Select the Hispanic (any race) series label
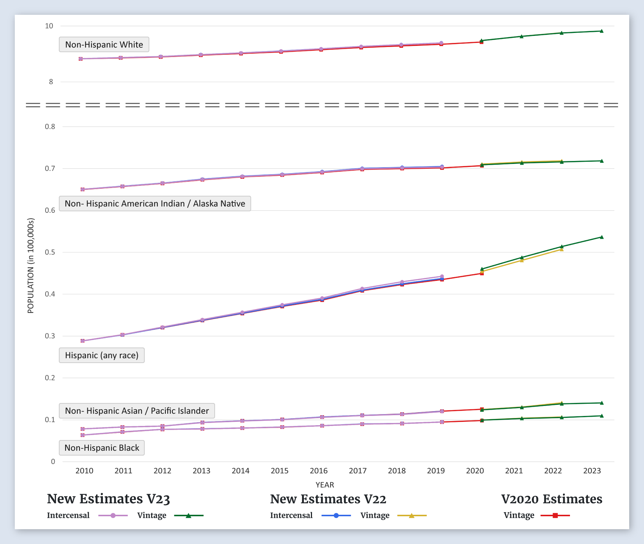The width and height of the screenshot is (644, 544). pos(101,355)
